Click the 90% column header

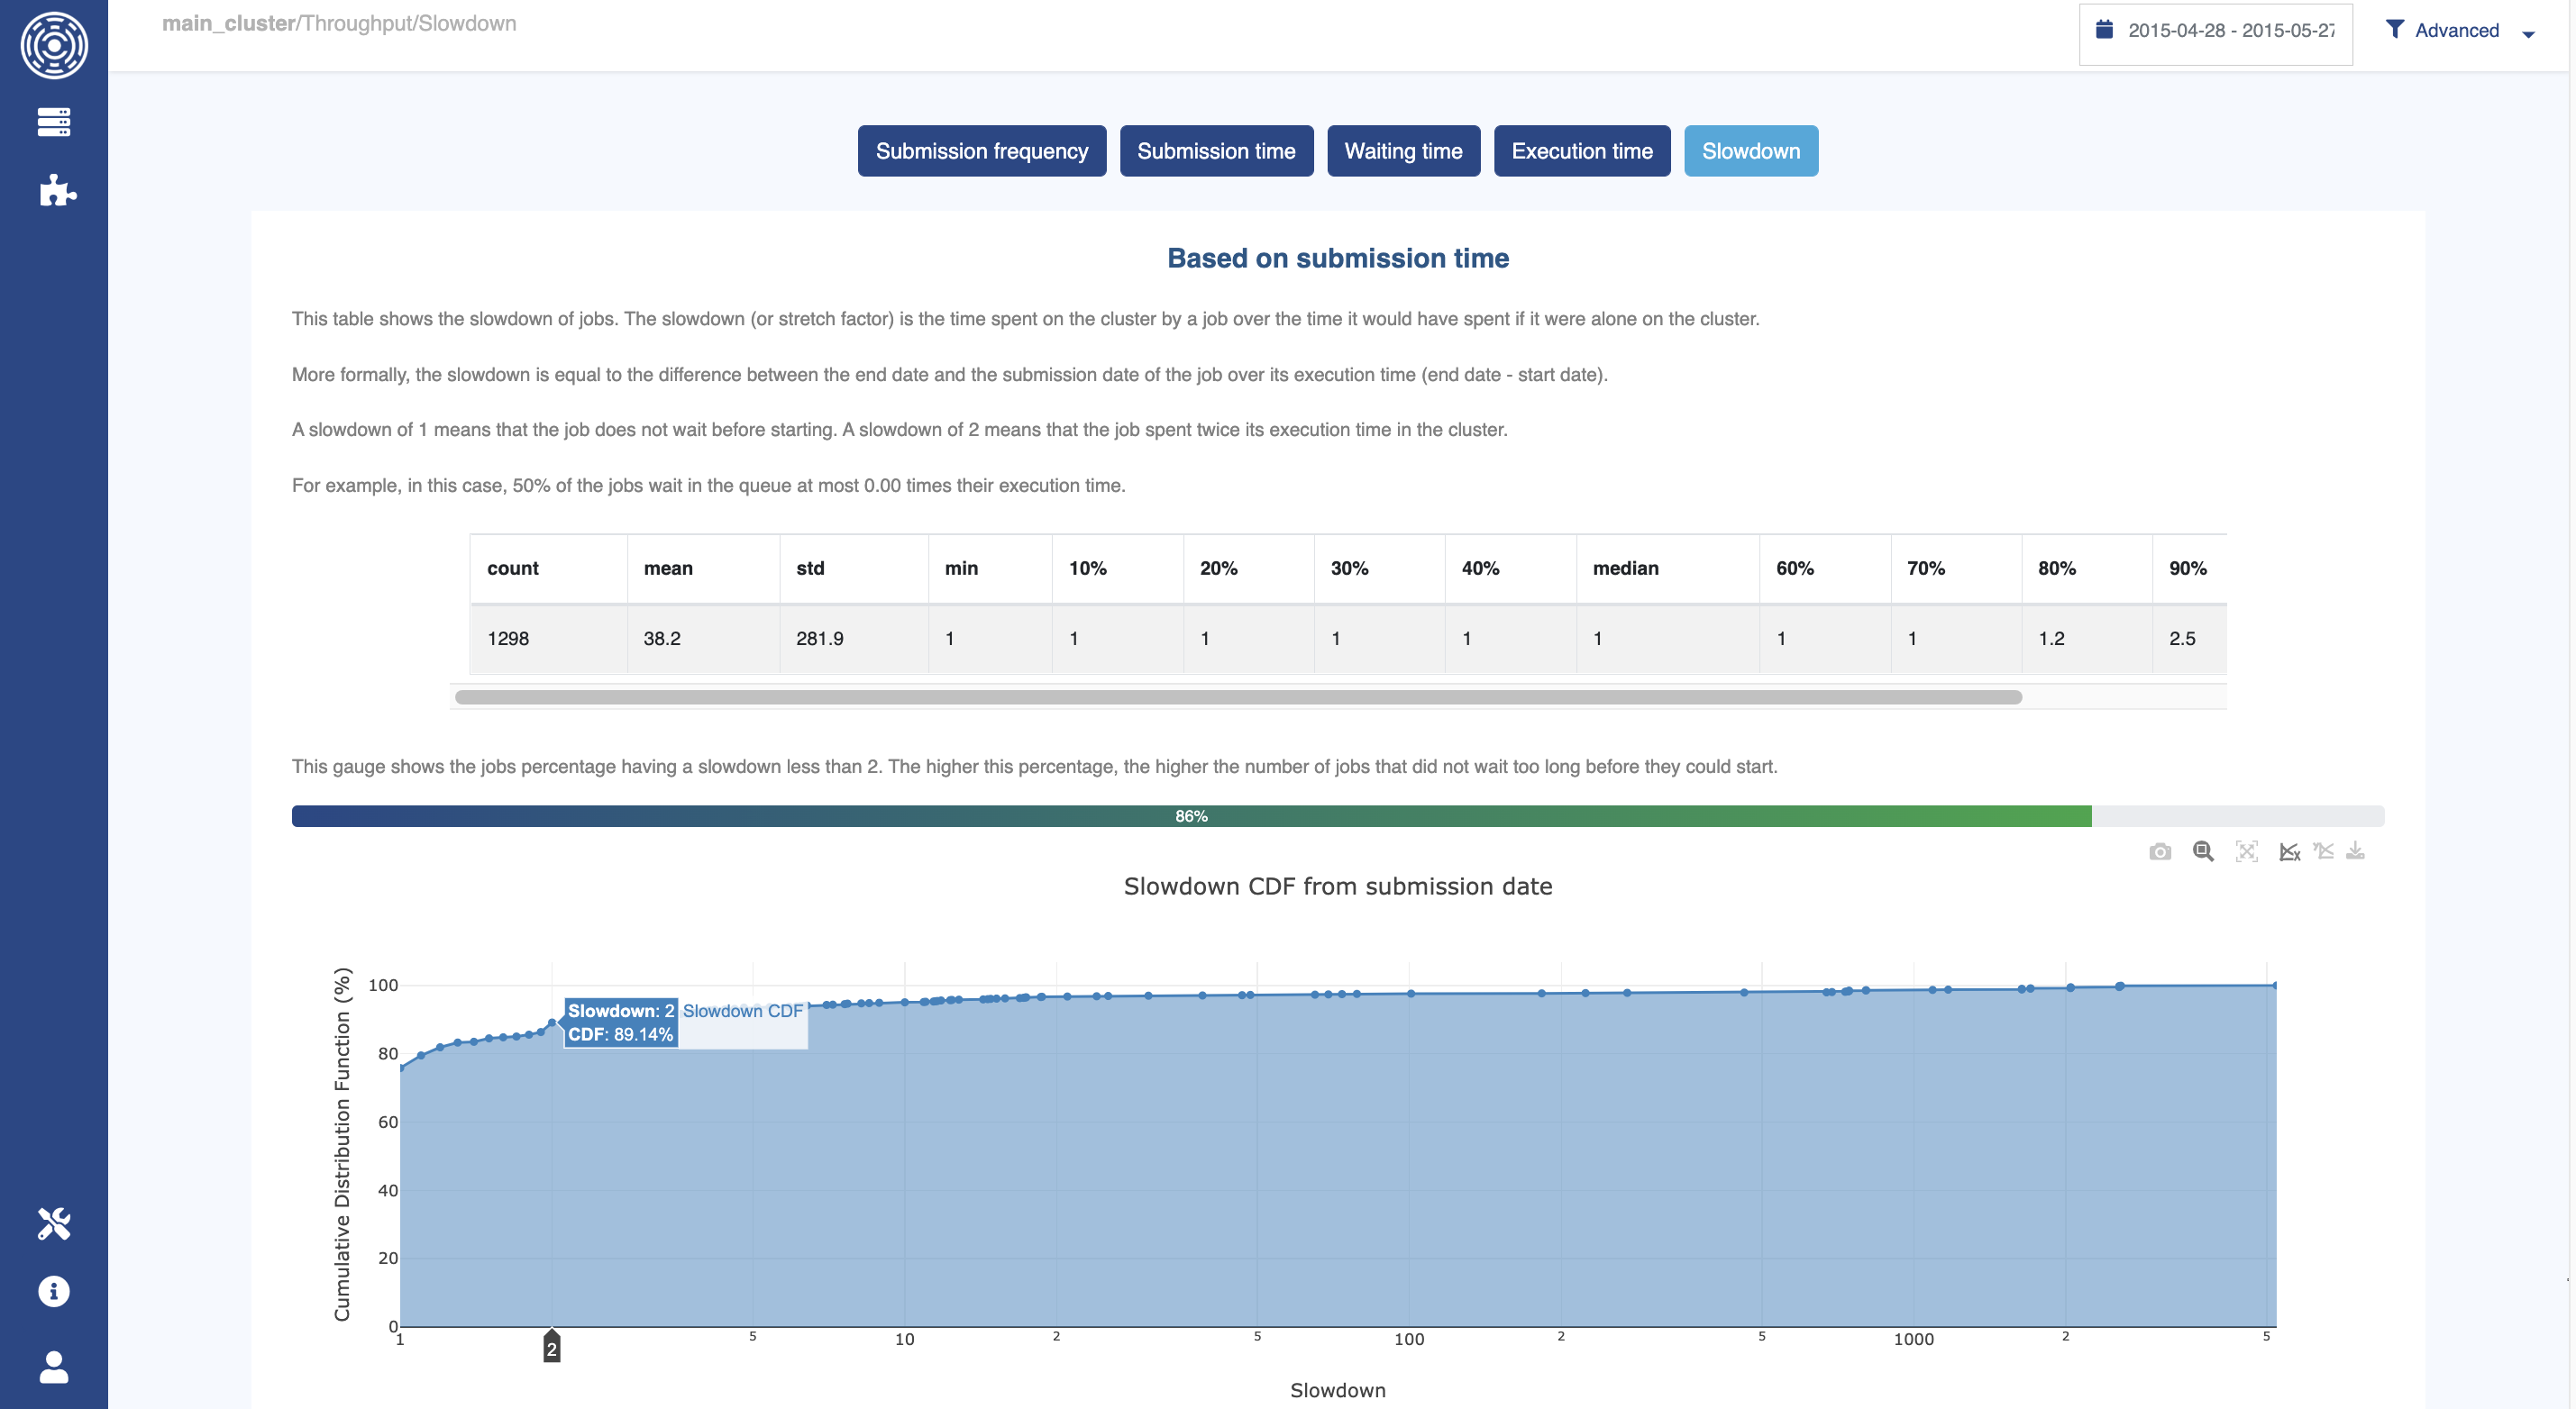point(2188,568)
